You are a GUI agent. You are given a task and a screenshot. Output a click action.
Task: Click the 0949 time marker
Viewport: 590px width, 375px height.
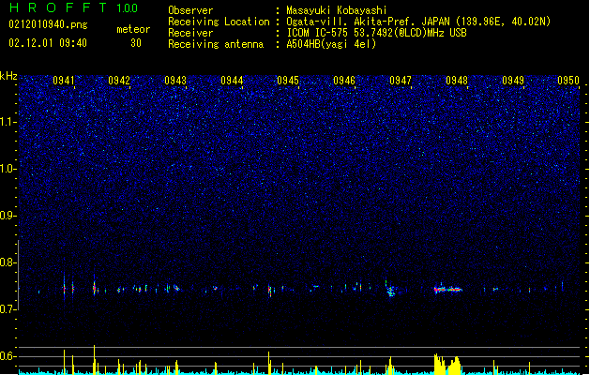click(x=513, y=80)
